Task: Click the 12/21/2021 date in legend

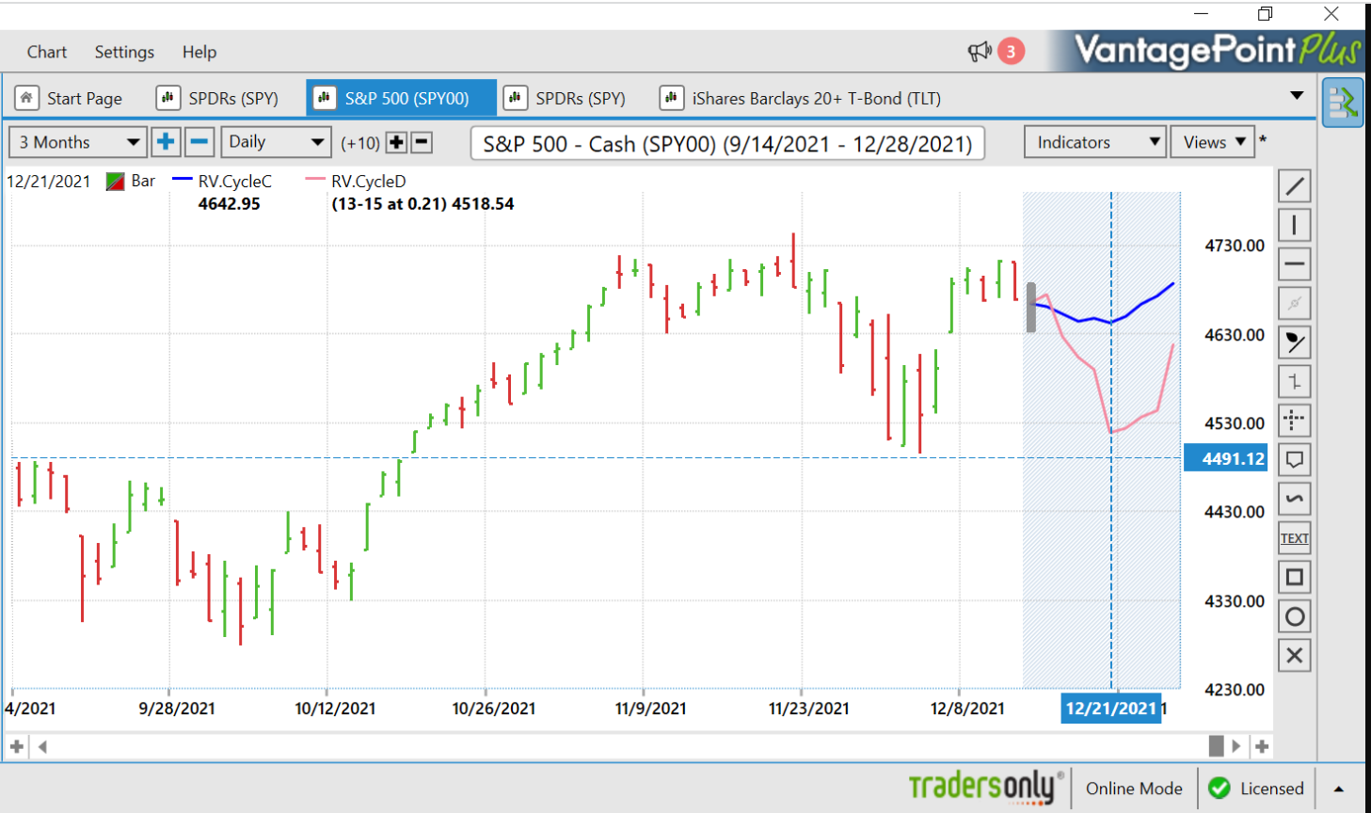Action: pyautogui.click(x=48, y=182)
